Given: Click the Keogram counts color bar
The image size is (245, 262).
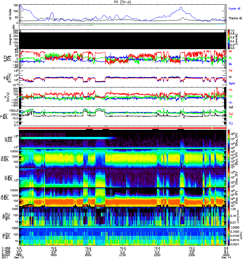Looking at the screenshot, I should click(229, 39).
